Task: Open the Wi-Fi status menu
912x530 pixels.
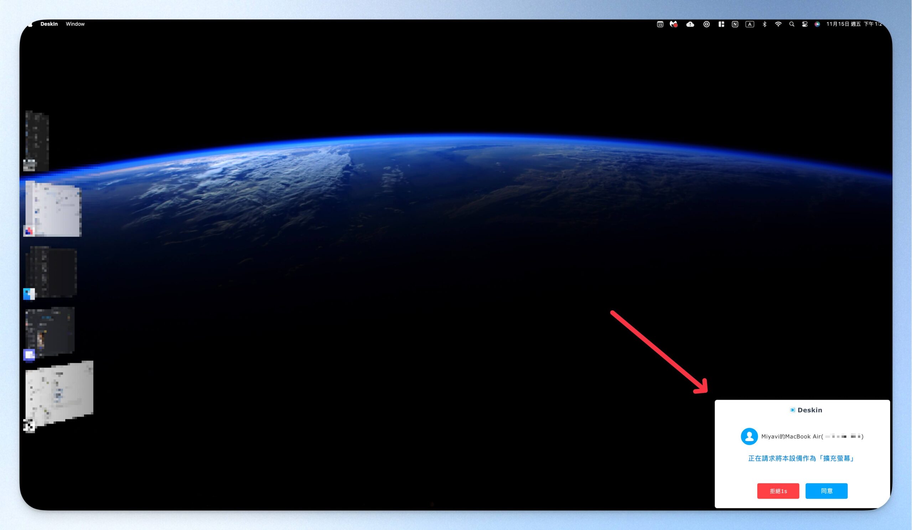Action: point(778,24)
